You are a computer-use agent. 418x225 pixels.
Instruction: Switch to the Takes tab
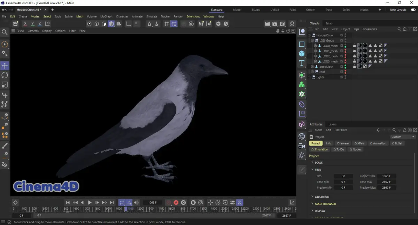pyautogui.click(x=329, y=23)
